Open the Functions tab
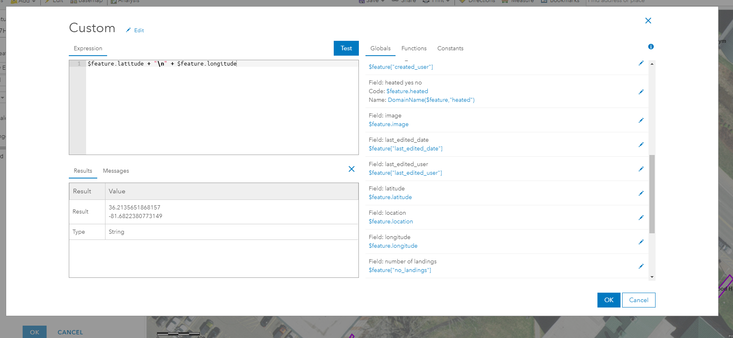733x338 pixels. (414, 48)
